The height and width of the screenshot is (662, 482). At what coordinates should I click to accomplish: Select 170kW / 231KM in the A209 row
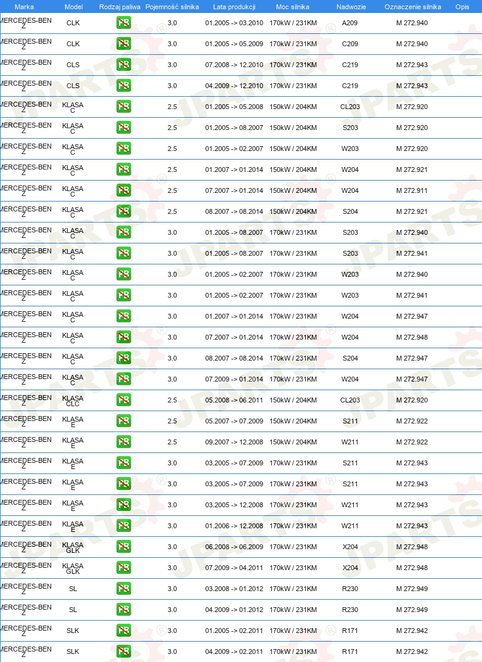(x=293, y=23)
